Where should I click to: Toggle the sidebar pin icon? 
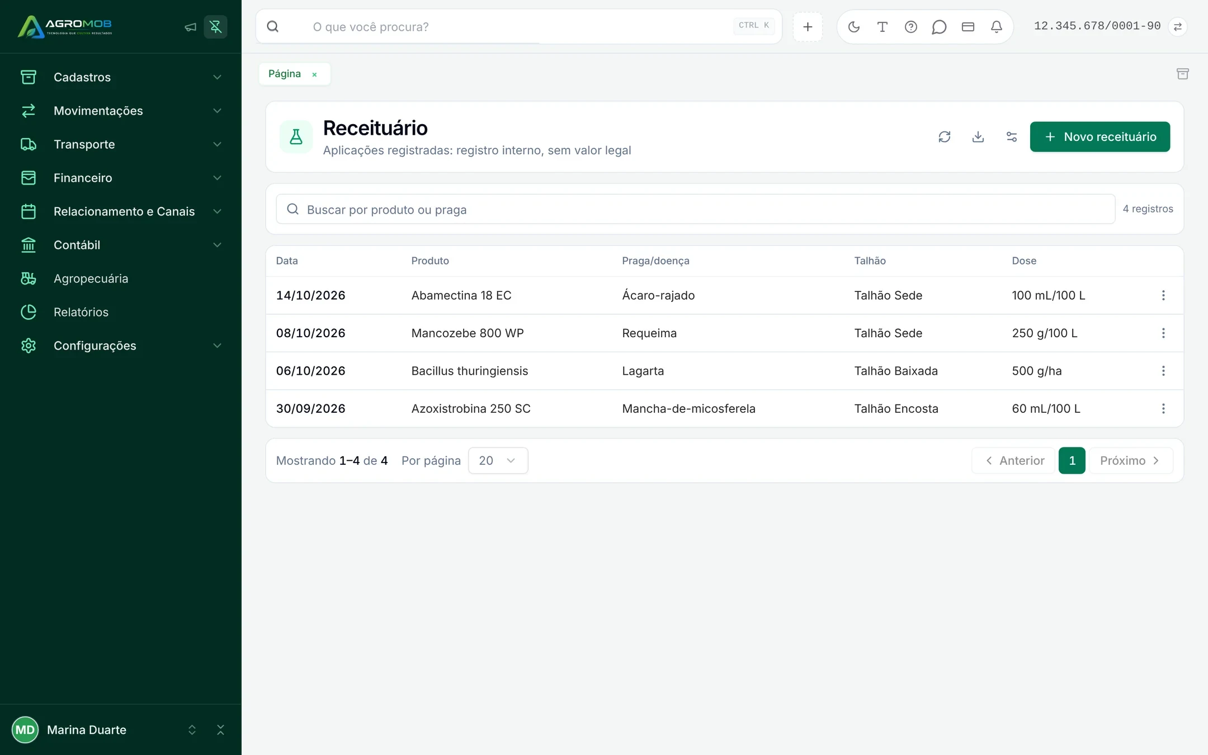coord(215,27)
